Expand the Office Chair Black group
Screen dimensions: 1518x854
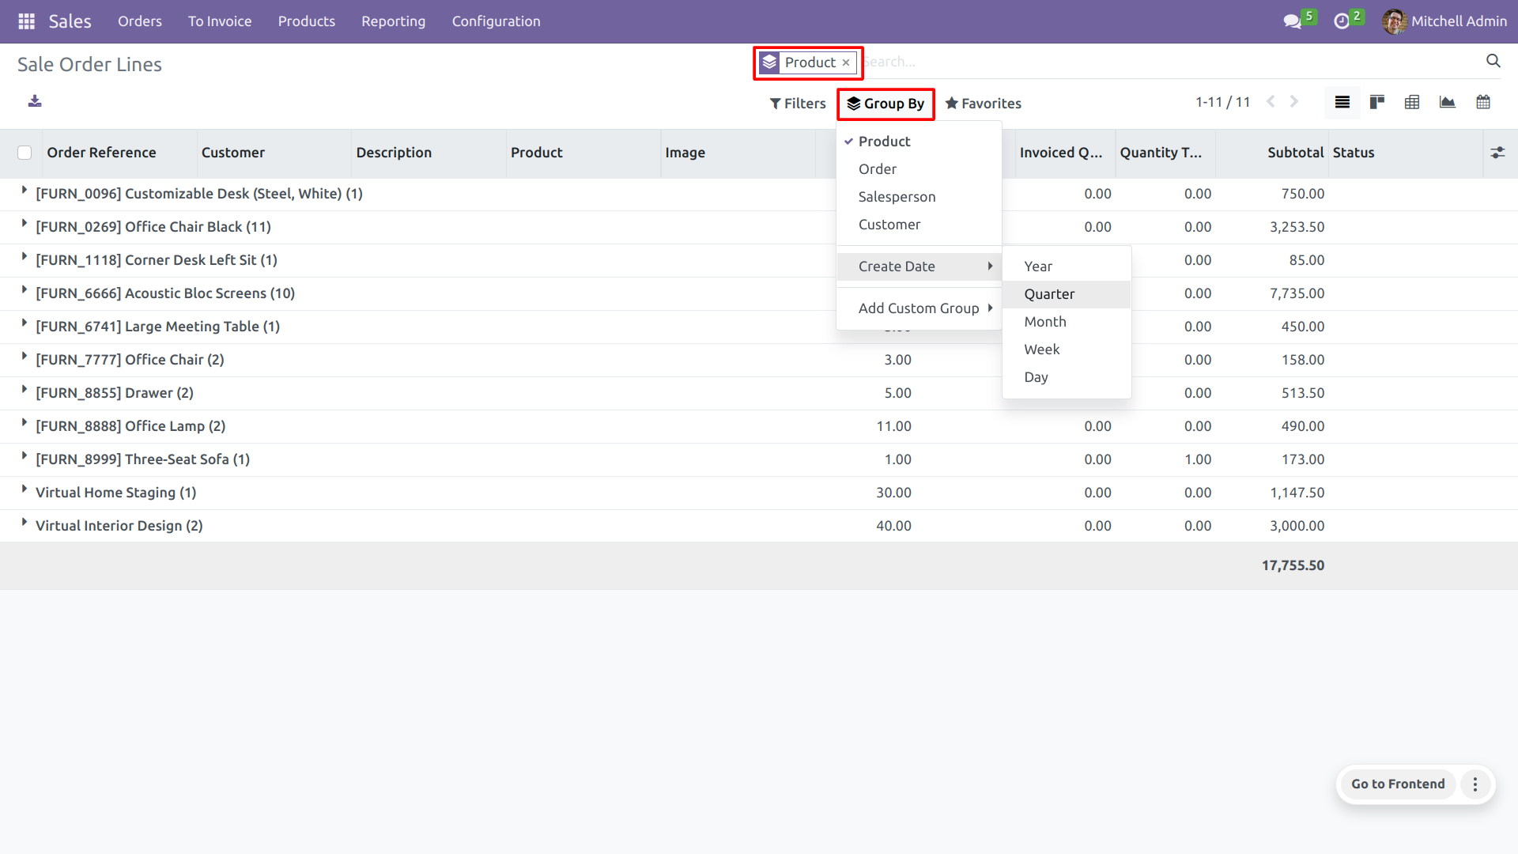[x=153, y=227]
